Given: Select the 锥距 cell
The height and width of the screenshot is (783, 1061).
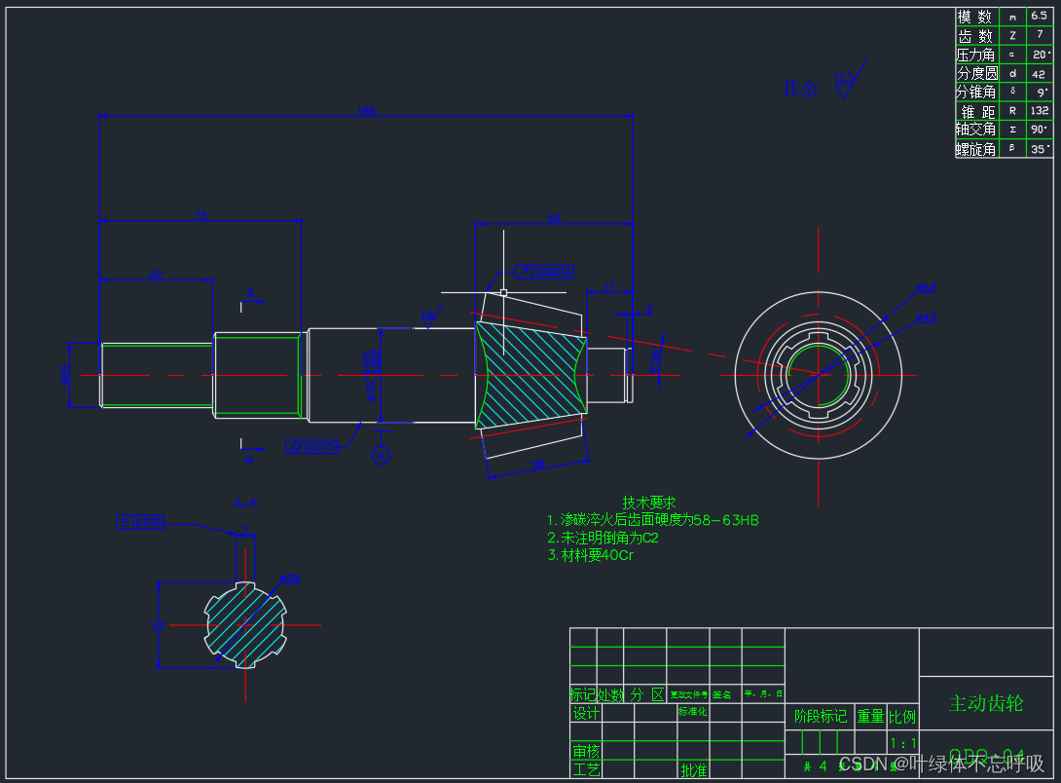Looking at the screenshot, I should tap(977, 111).
